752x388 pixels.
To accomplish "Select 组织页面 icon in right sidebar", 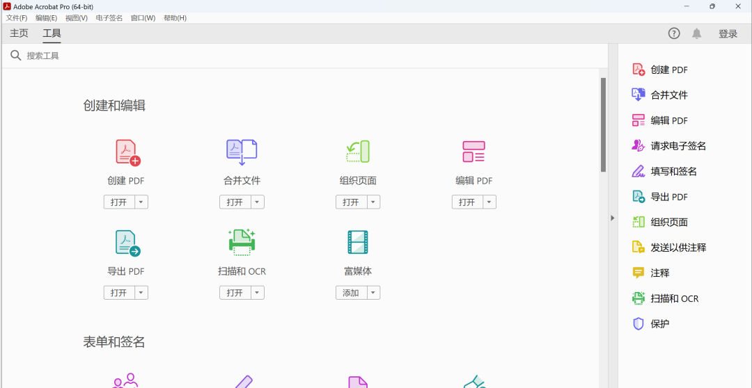I will pos(639,222).
